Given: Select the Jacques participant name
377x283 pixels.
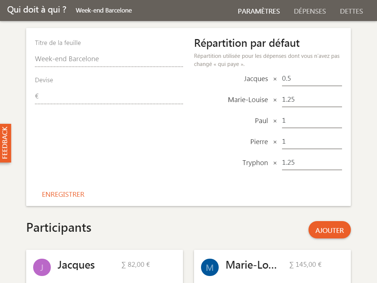Looking at the screenshot, I should pyautogui.click(x=76, y=265).
